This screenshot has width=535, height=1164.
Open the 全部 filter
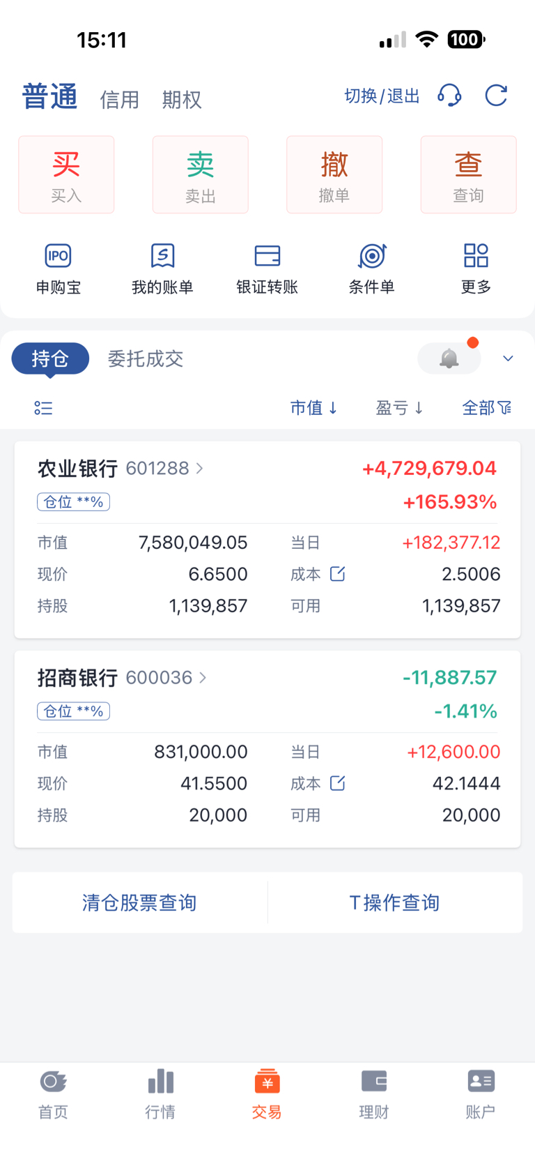point(487,408)
